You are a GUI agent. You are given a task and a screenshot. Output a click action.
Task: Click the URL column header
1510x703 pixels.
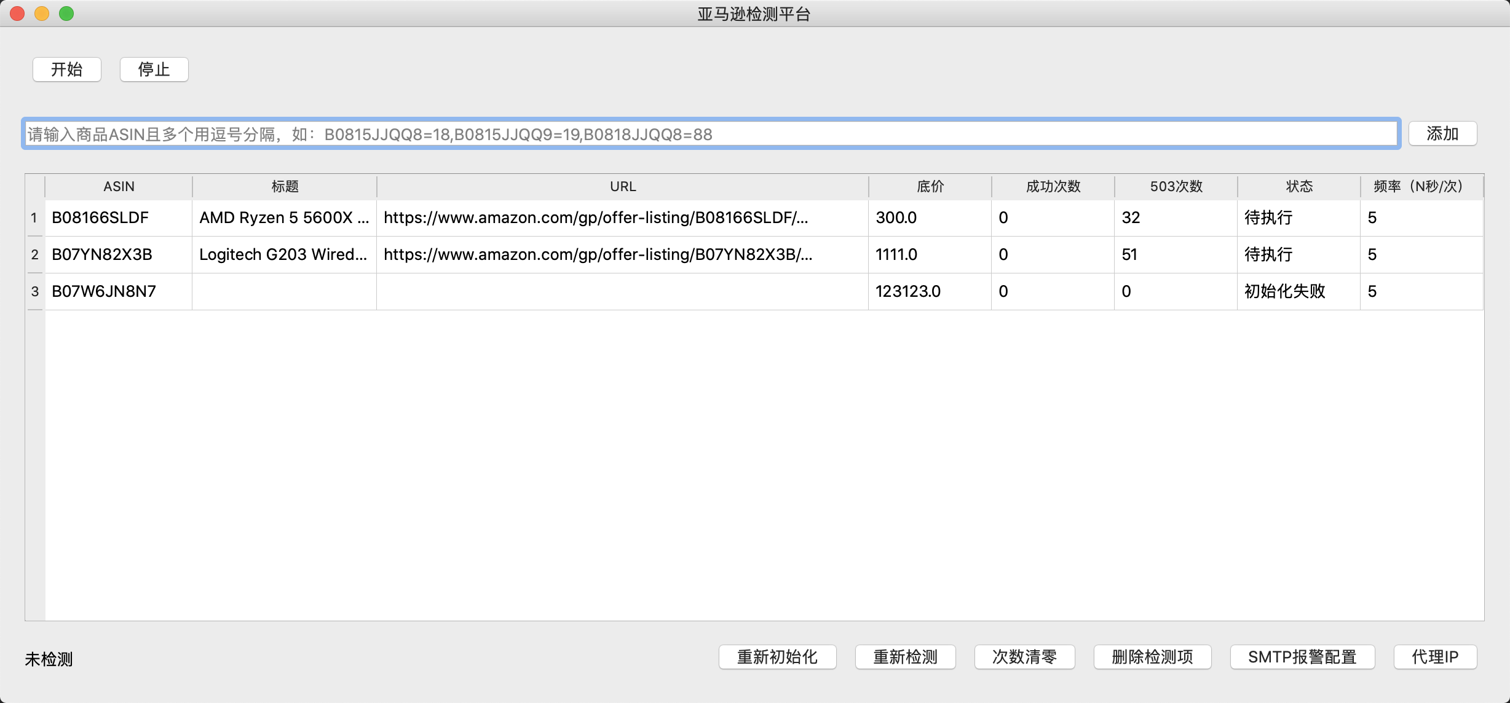(623, 187)
